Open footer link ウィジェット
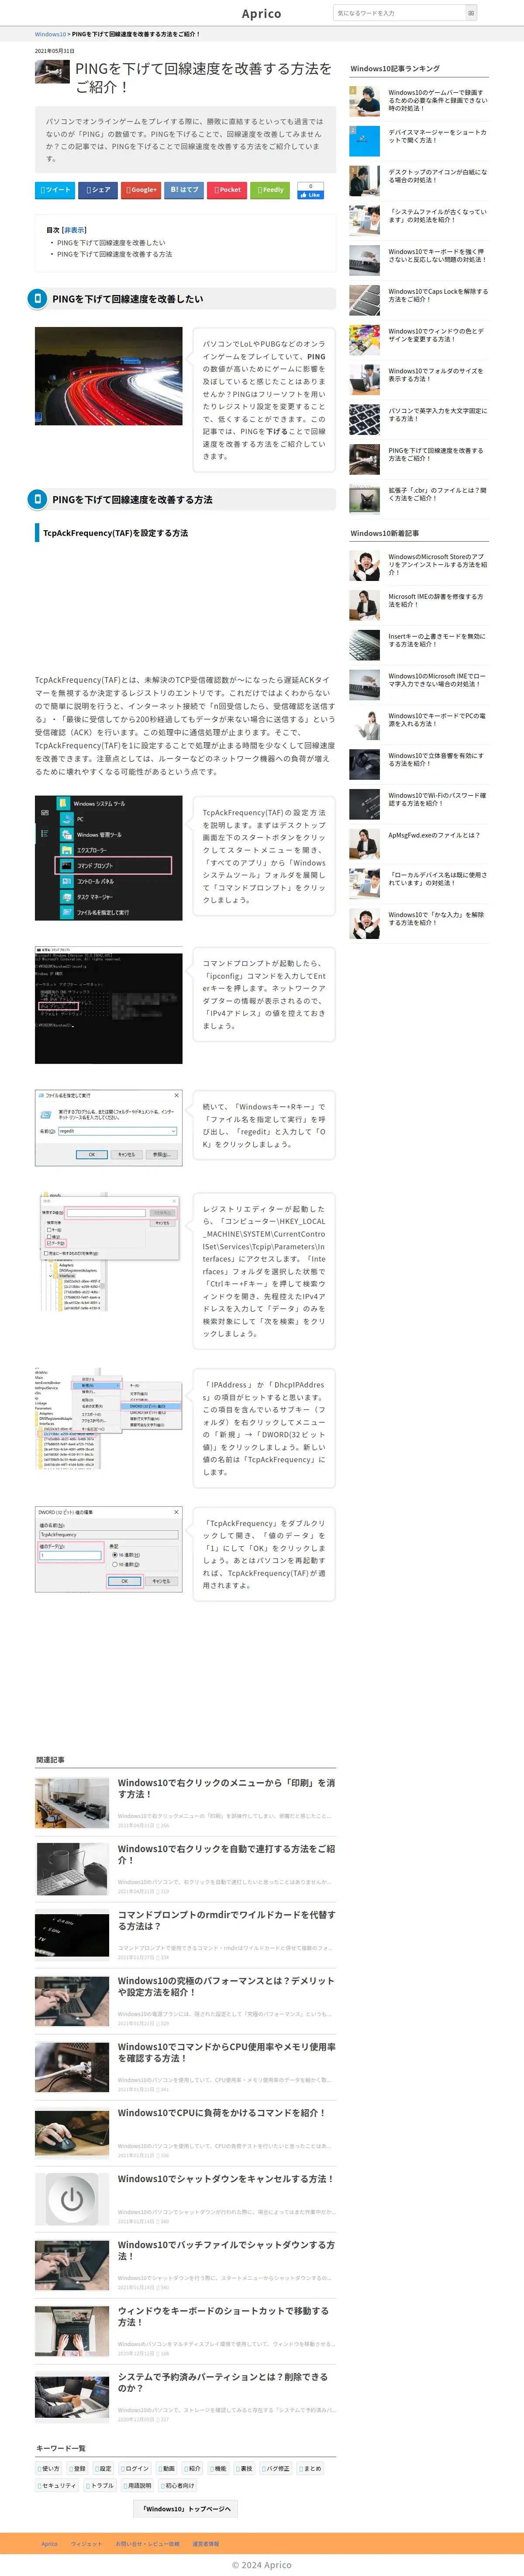524x2576 pixels. (x=86, y=2543)
